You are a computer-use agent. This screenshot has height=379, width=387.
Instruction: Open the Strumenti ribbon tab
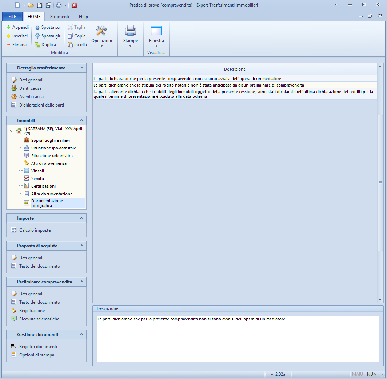[60, 17]
